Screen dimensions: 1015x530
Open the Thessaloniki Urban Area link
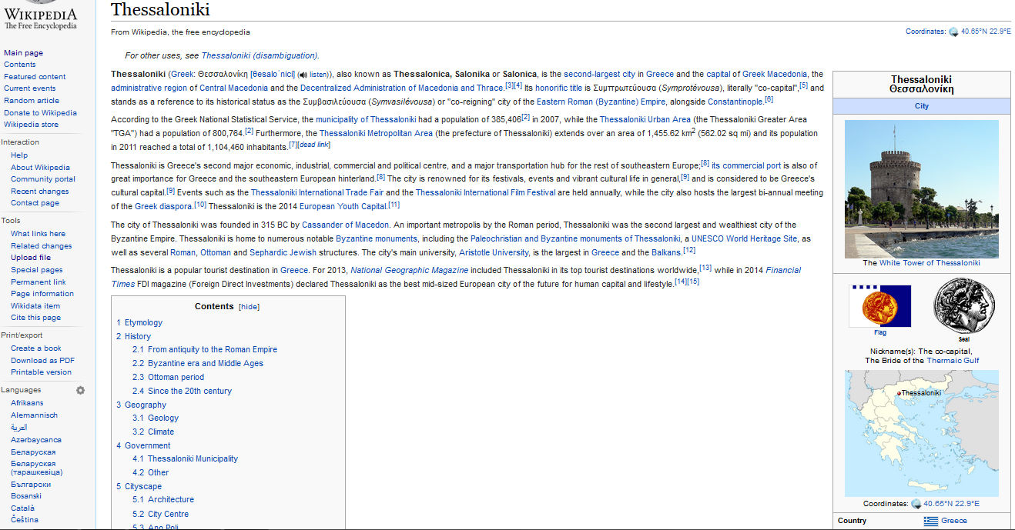(645, 120)
